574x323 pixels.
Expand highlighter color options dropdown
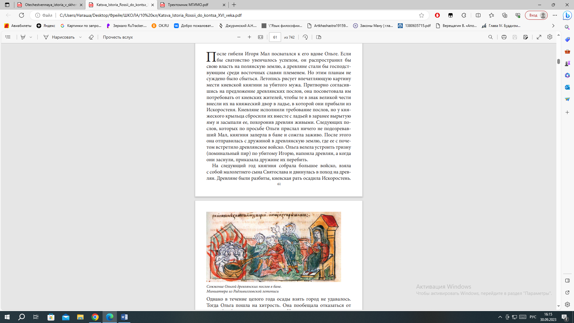coord(31,37)
